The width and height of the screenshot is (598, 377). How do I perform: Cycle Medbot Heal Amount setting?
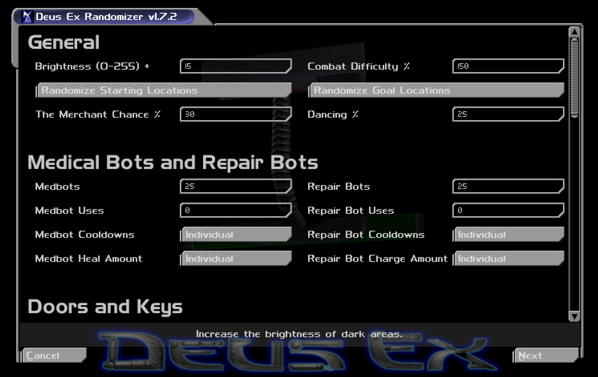click(236, 258)
